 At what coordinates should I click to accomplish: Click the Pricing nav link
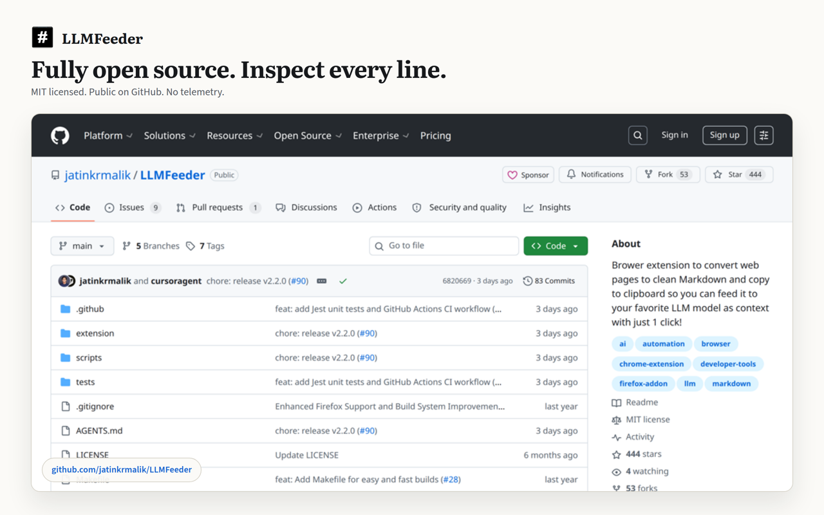point(436,136)
